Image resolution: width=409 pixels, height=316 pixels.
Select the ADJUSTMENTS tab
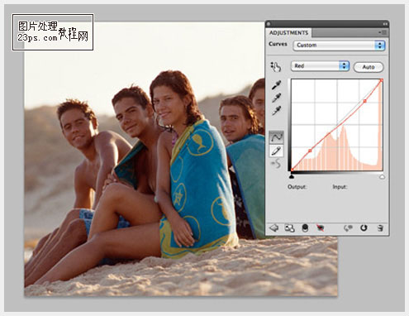click(288, 33)
